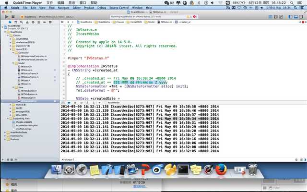Switch to the Version editor mode

tap(281, 17)
